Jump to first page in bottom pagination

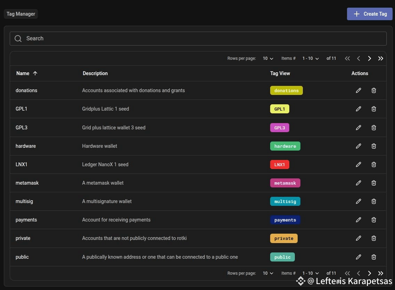coord(347,273)
